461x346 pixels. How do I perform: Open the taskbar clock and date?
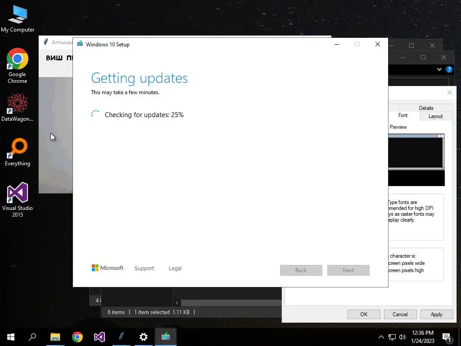coord(422,337)
